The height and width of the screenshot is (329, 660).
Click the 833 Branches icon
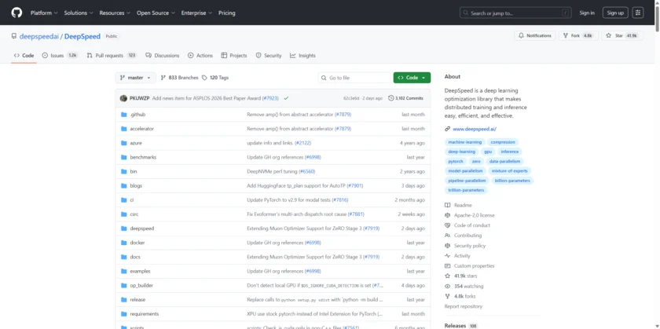coord(163,78)
